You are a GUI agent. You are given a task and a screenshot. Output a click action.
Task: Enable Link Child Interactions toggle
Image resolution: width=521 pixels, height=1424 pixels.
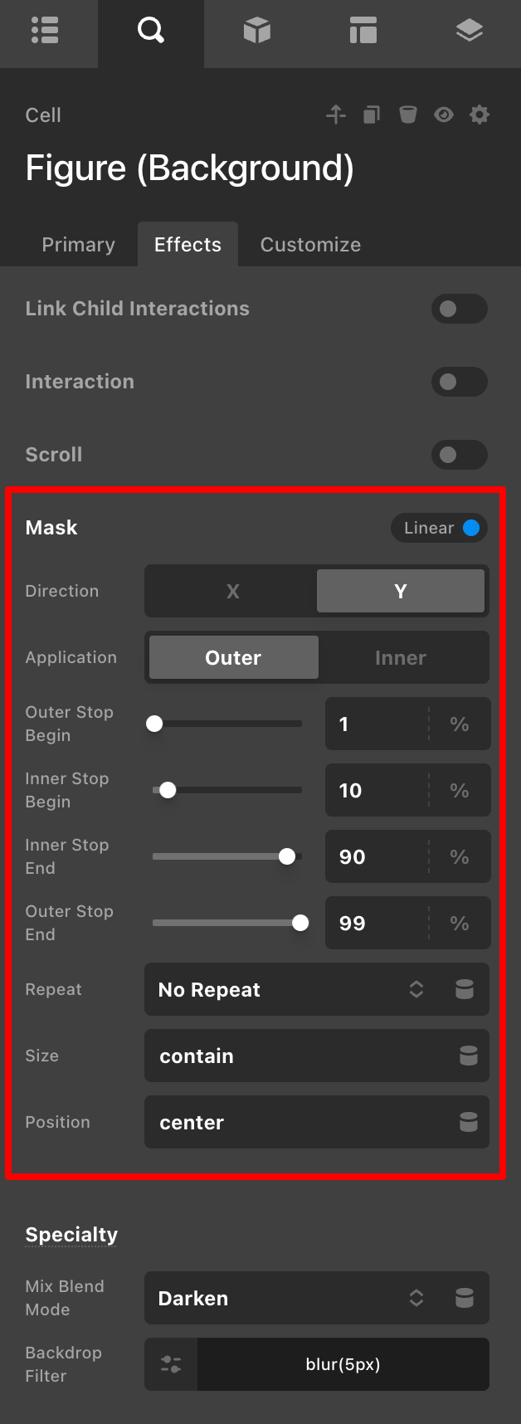pyautogui.click(x=459, y=309)
